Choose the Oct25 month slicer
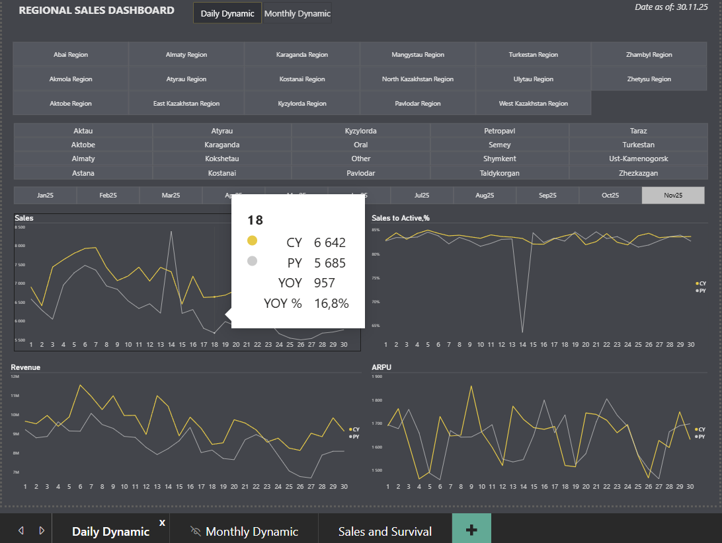Image resolution: width=722 pixels, height=543 pixels. tap(610, 196)
